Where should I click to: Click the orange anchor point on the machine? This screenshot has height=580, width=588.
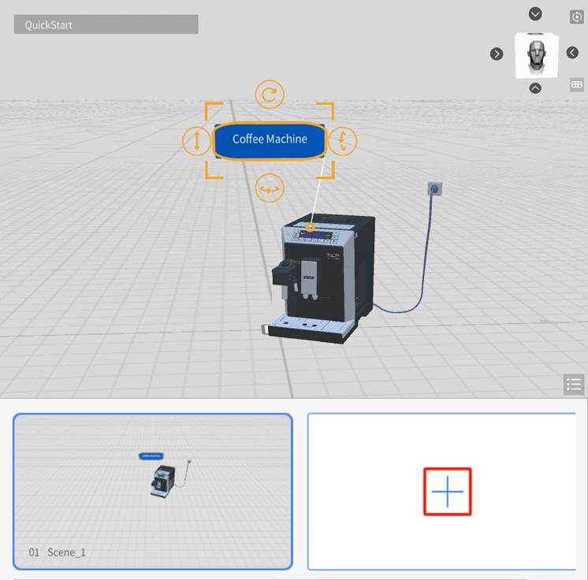click(x=311, y=228)
